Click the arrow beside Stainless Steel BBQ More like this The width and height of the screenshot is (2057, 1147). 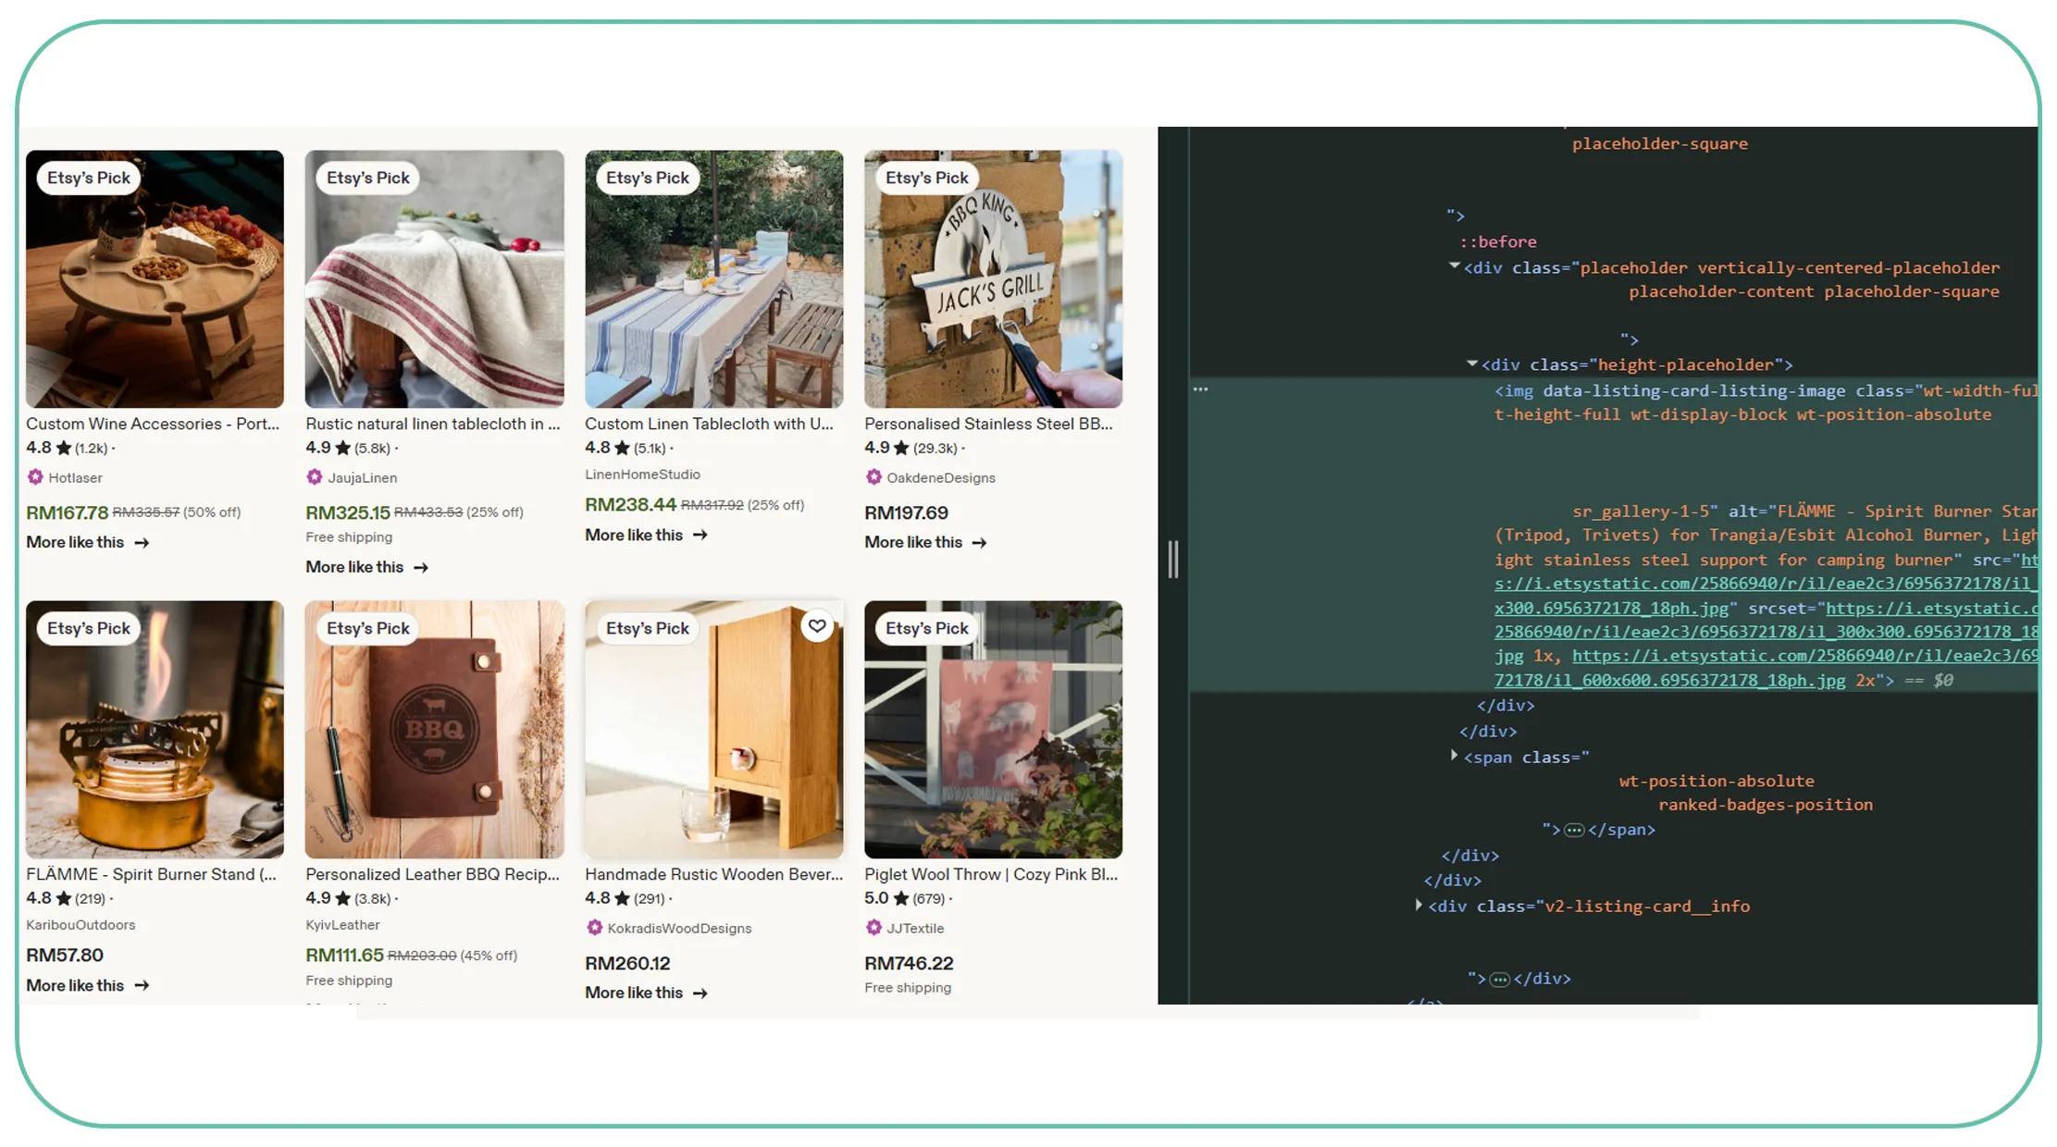coord(980,543)
